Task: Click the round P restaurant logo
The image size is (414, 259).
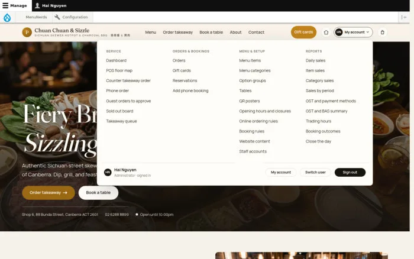Action: (27, 32)
